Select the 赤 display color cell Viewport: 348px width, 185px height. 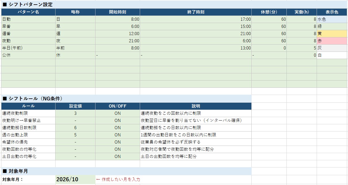(x=332, y=41)
